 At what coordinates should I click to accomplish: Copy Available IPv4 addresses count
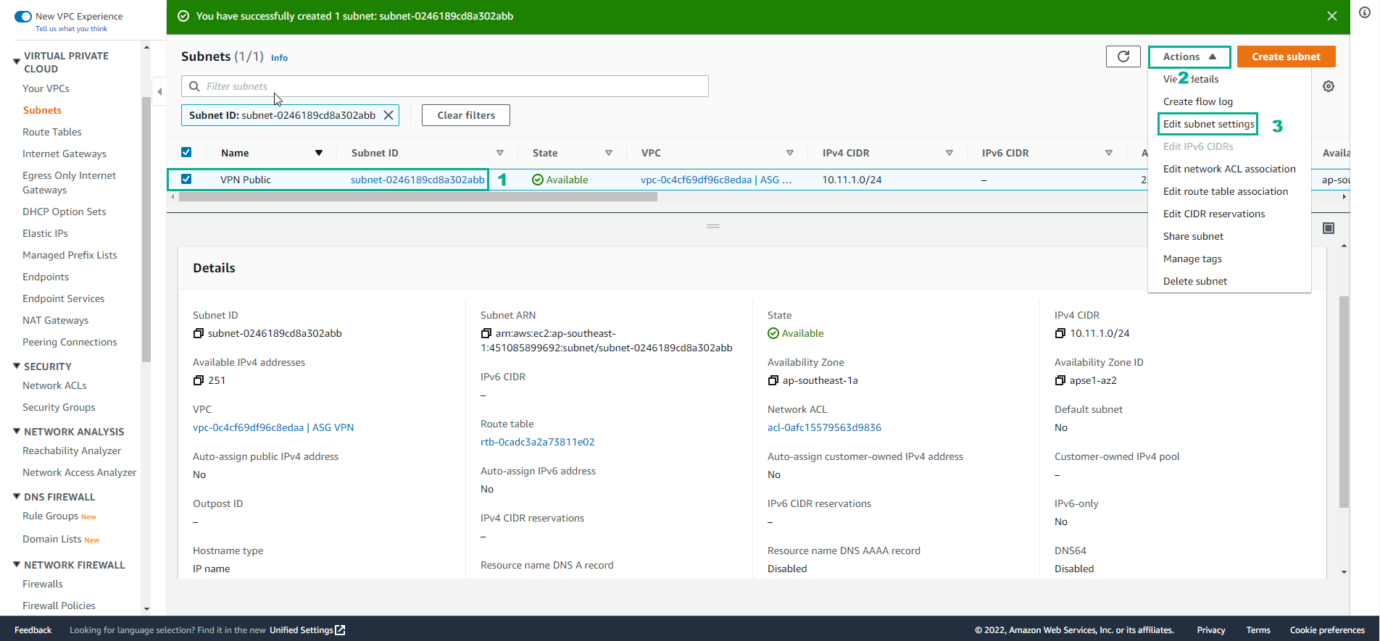199,380
